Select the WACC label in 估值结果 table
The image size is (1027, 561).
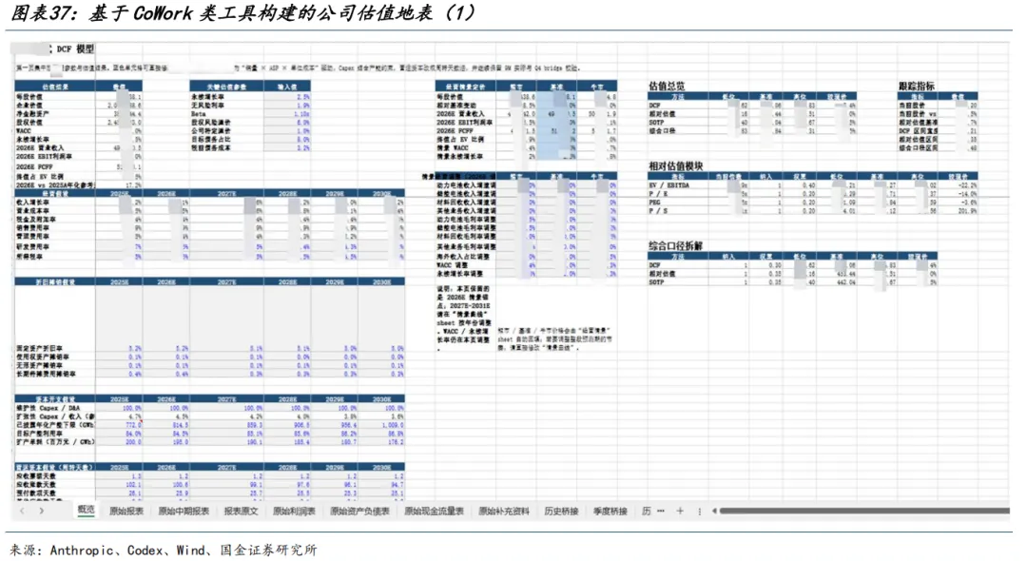pyautogui.click(x=24, y=131)
